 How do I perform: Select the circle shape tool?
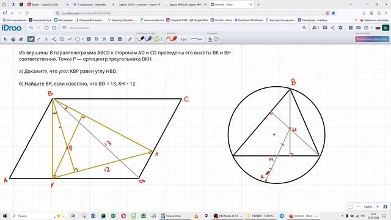[x=78, y=39]
